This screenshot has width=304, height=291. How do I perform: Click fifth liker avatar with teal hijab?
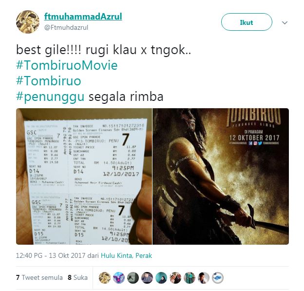[x=161, y=278]
